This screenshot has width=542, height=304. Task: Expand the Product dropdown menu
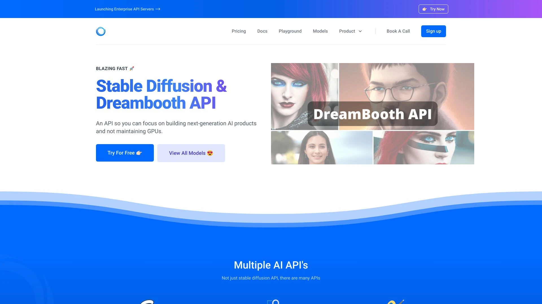coord(351,31)
